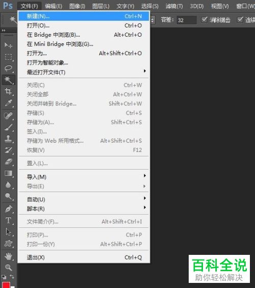Choose 在 Bridge 中浏览(B)...

tap(84, 35)
